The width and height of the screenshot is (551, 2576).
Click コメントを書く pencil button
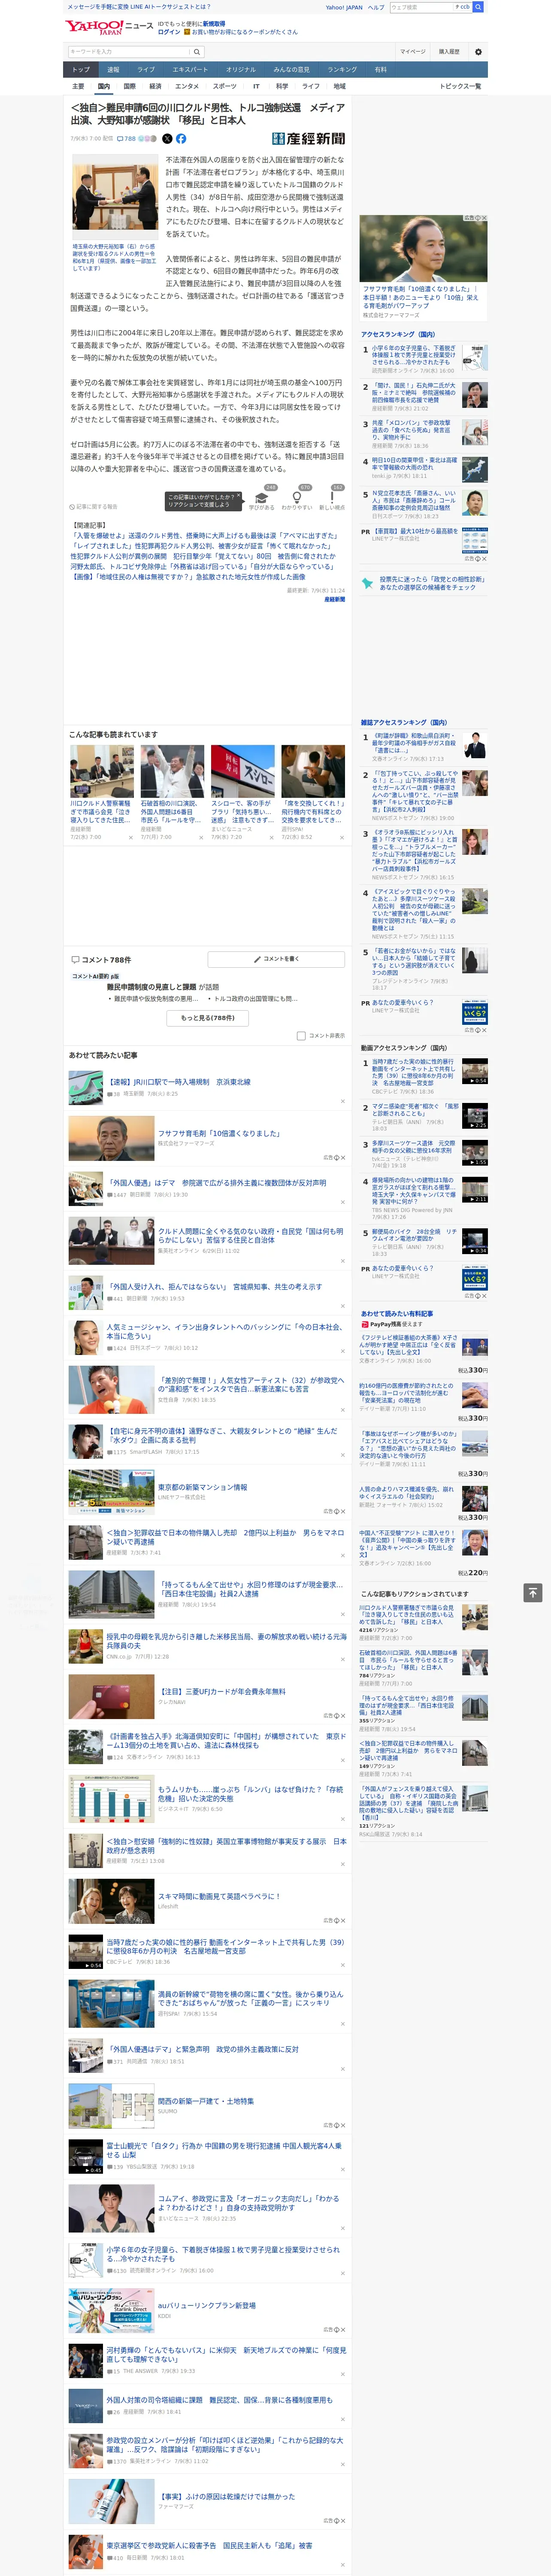276,959
